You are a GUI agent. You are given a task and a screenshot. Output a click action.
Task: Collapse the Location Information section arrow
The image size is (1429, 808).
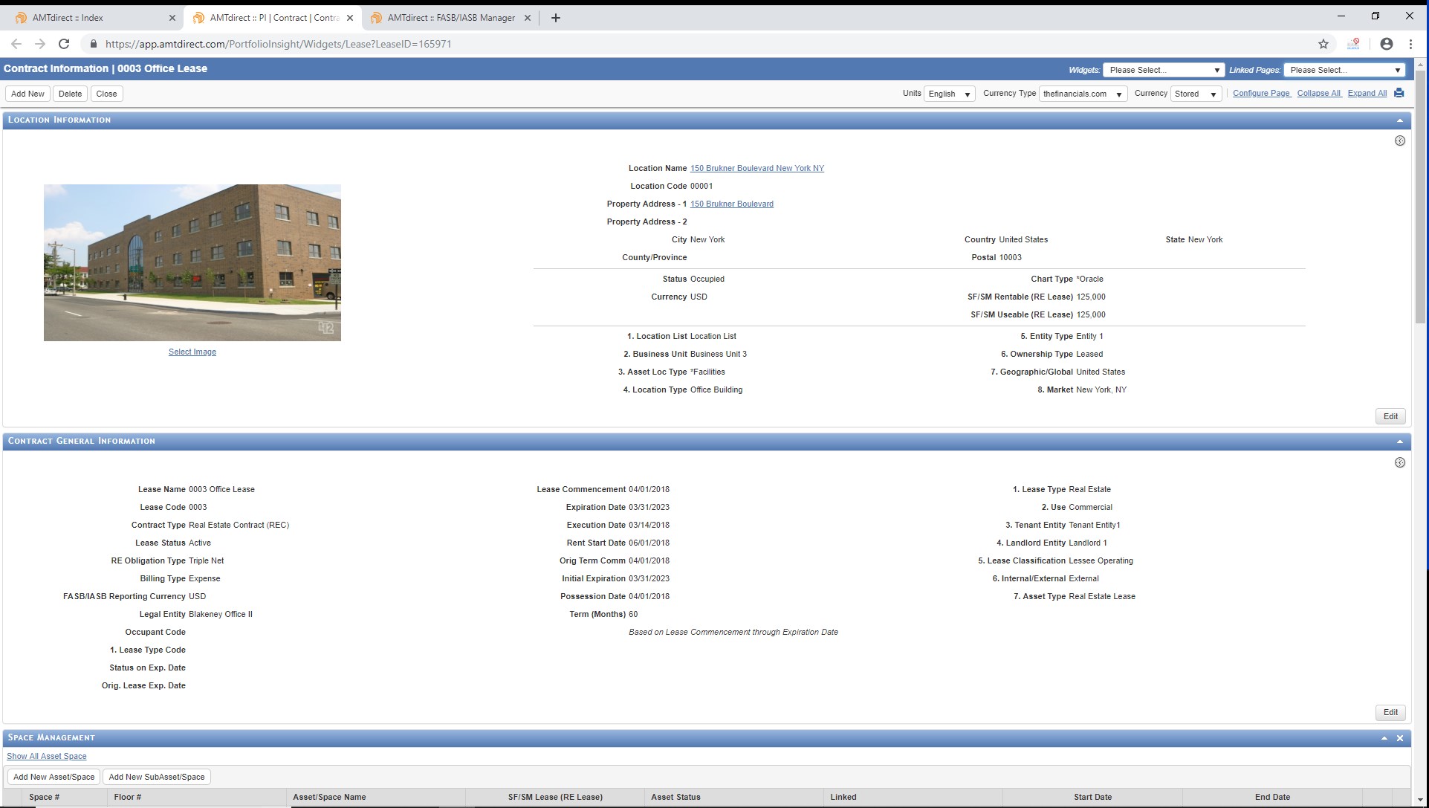click(x=1399, y=120)
